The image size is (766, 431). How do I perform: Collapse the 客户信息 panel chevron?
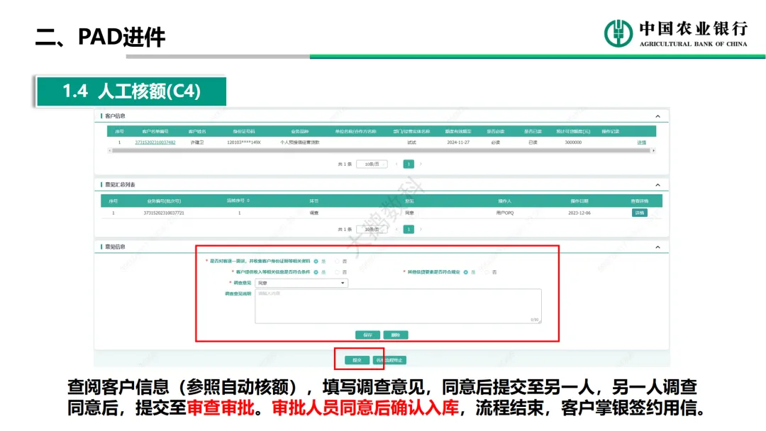pyautogui.click(x=657, y=116)
